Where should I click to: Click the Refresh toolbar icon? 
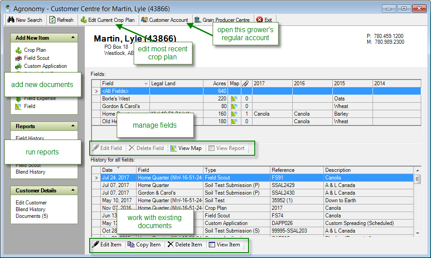click(x=52, y=20)
